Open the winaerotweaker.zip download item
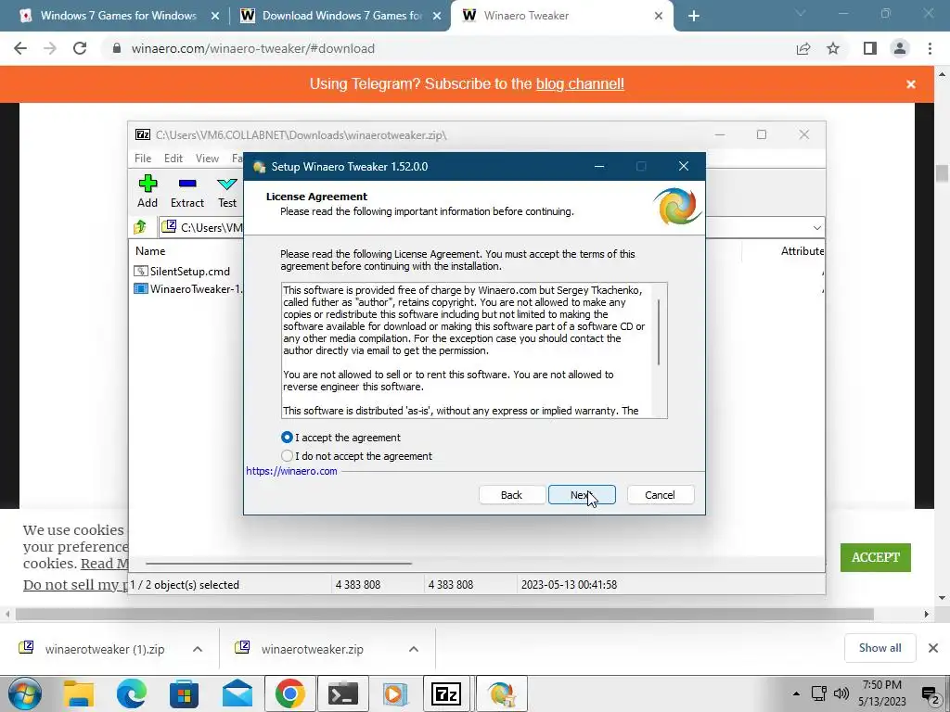This screenshot has height=712, width=950. [x=312, y=649]
